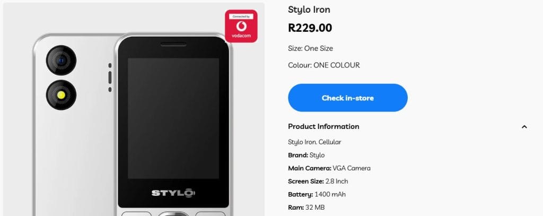Click the Check in-store button
The height and width of the screenshot is (216, 543).
point(348,98)
